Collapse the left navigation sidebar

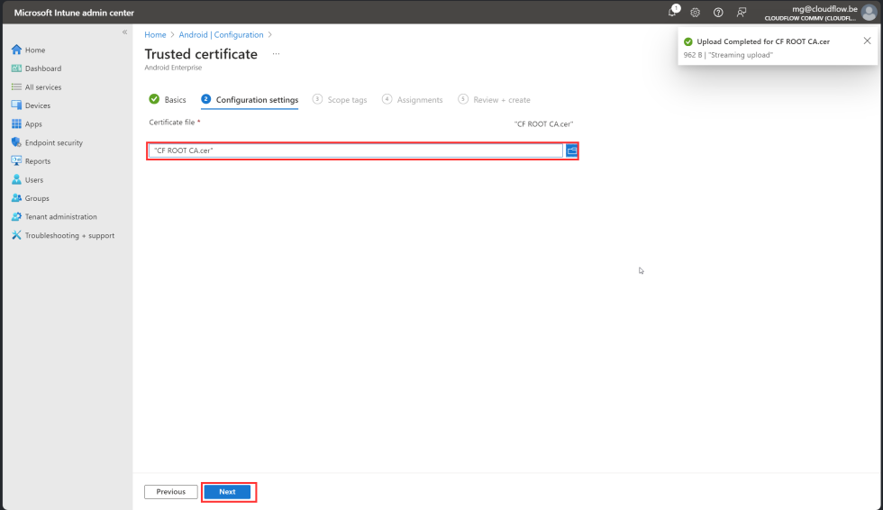124,32
